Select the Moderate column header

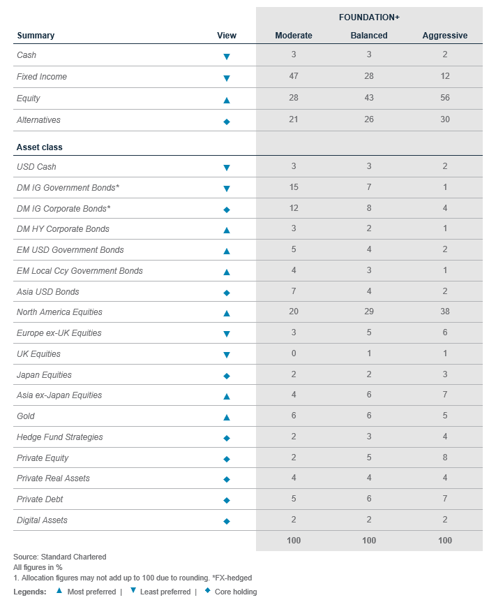click(x=294, y=36)
